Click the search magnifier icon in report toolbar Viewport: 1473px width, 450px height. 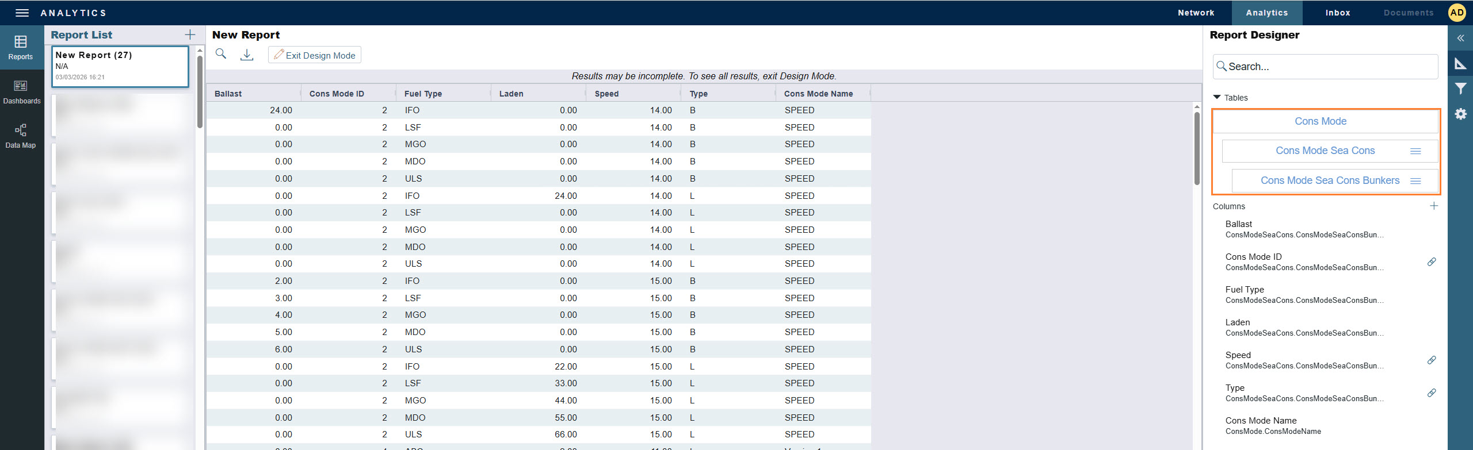coord(221,54)
